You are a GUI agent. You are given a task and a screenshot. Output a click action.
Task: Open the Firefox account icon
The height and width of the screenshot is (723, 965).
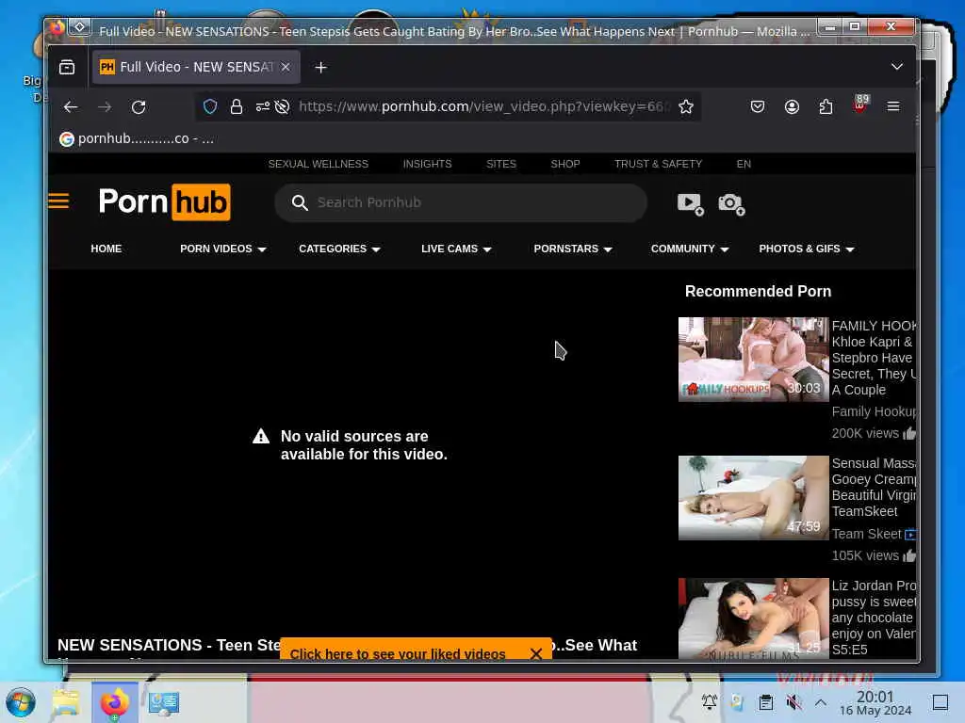(x=792, y=107)
